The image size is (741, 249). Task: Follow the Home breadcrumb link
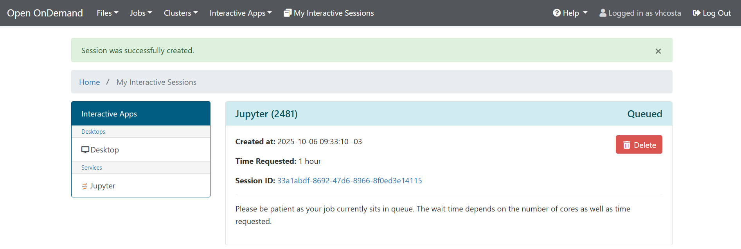(x=89, y=82)
